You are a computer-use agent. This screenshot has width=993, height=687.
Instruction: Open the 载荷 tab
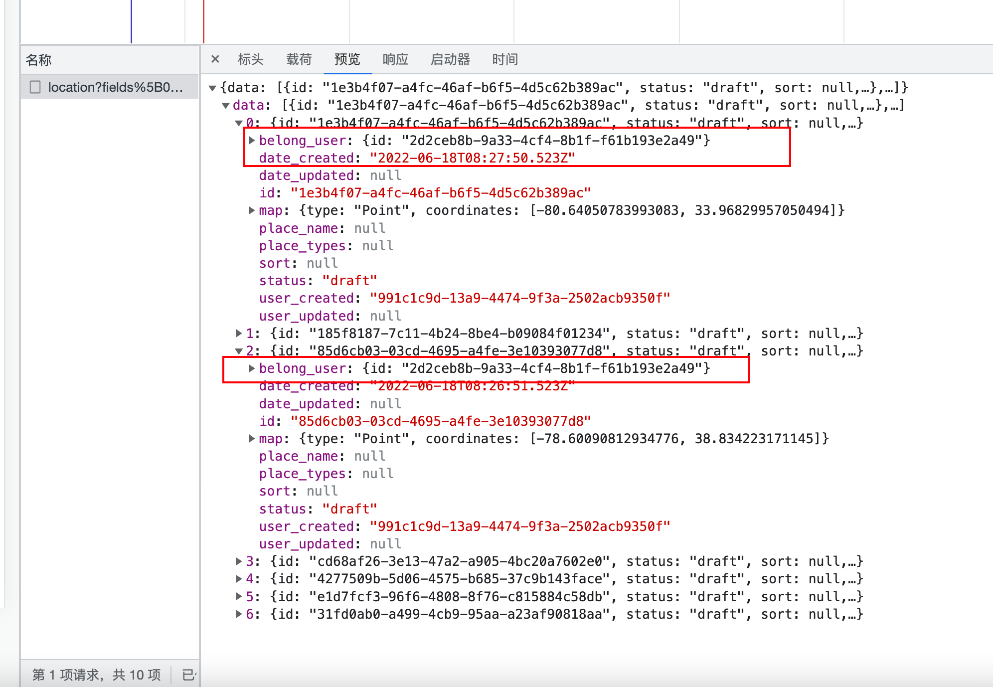pyautogui.click(x=299, y=59)
